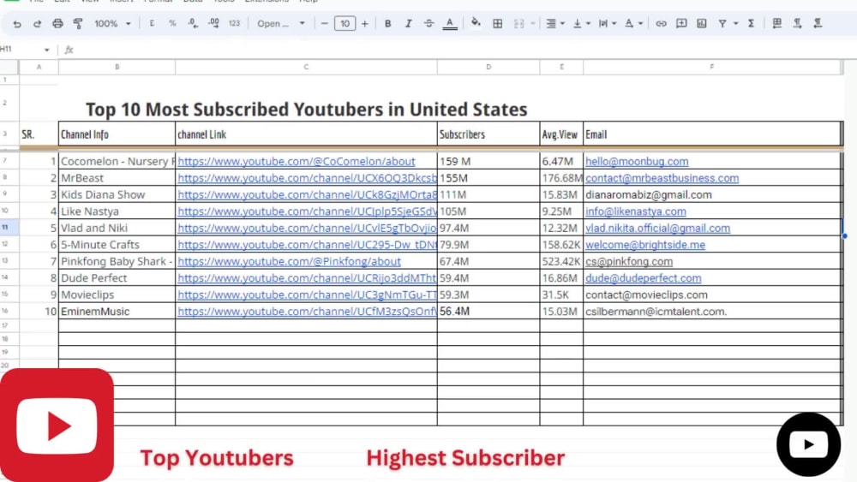Format the cell as currency
Viewport: 857px width, 482px height.
coord(152,23)
